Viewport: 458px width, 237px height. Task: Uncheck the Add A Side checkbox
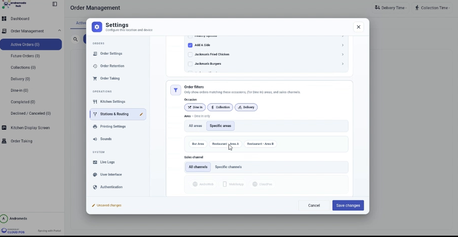tap(190, 45)
